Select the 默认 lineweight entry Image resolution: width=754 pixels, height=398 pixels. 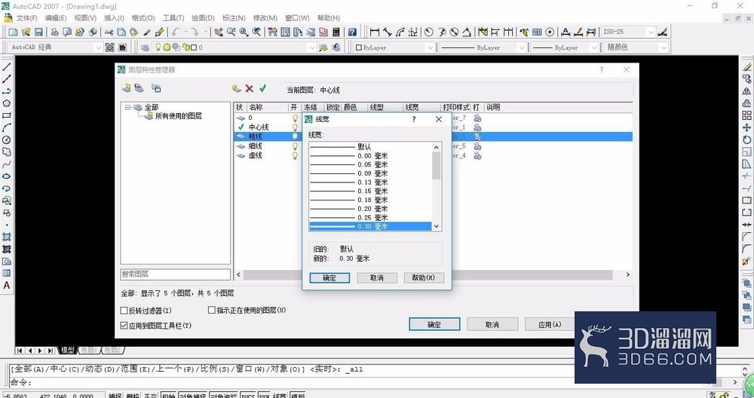[x=370, y=146]
